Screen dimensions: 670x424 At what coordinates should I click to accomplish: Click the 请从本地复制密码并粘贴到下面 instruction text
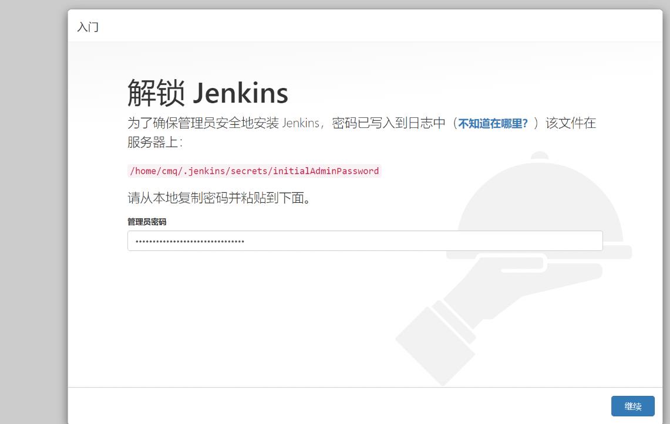[219, 198]
